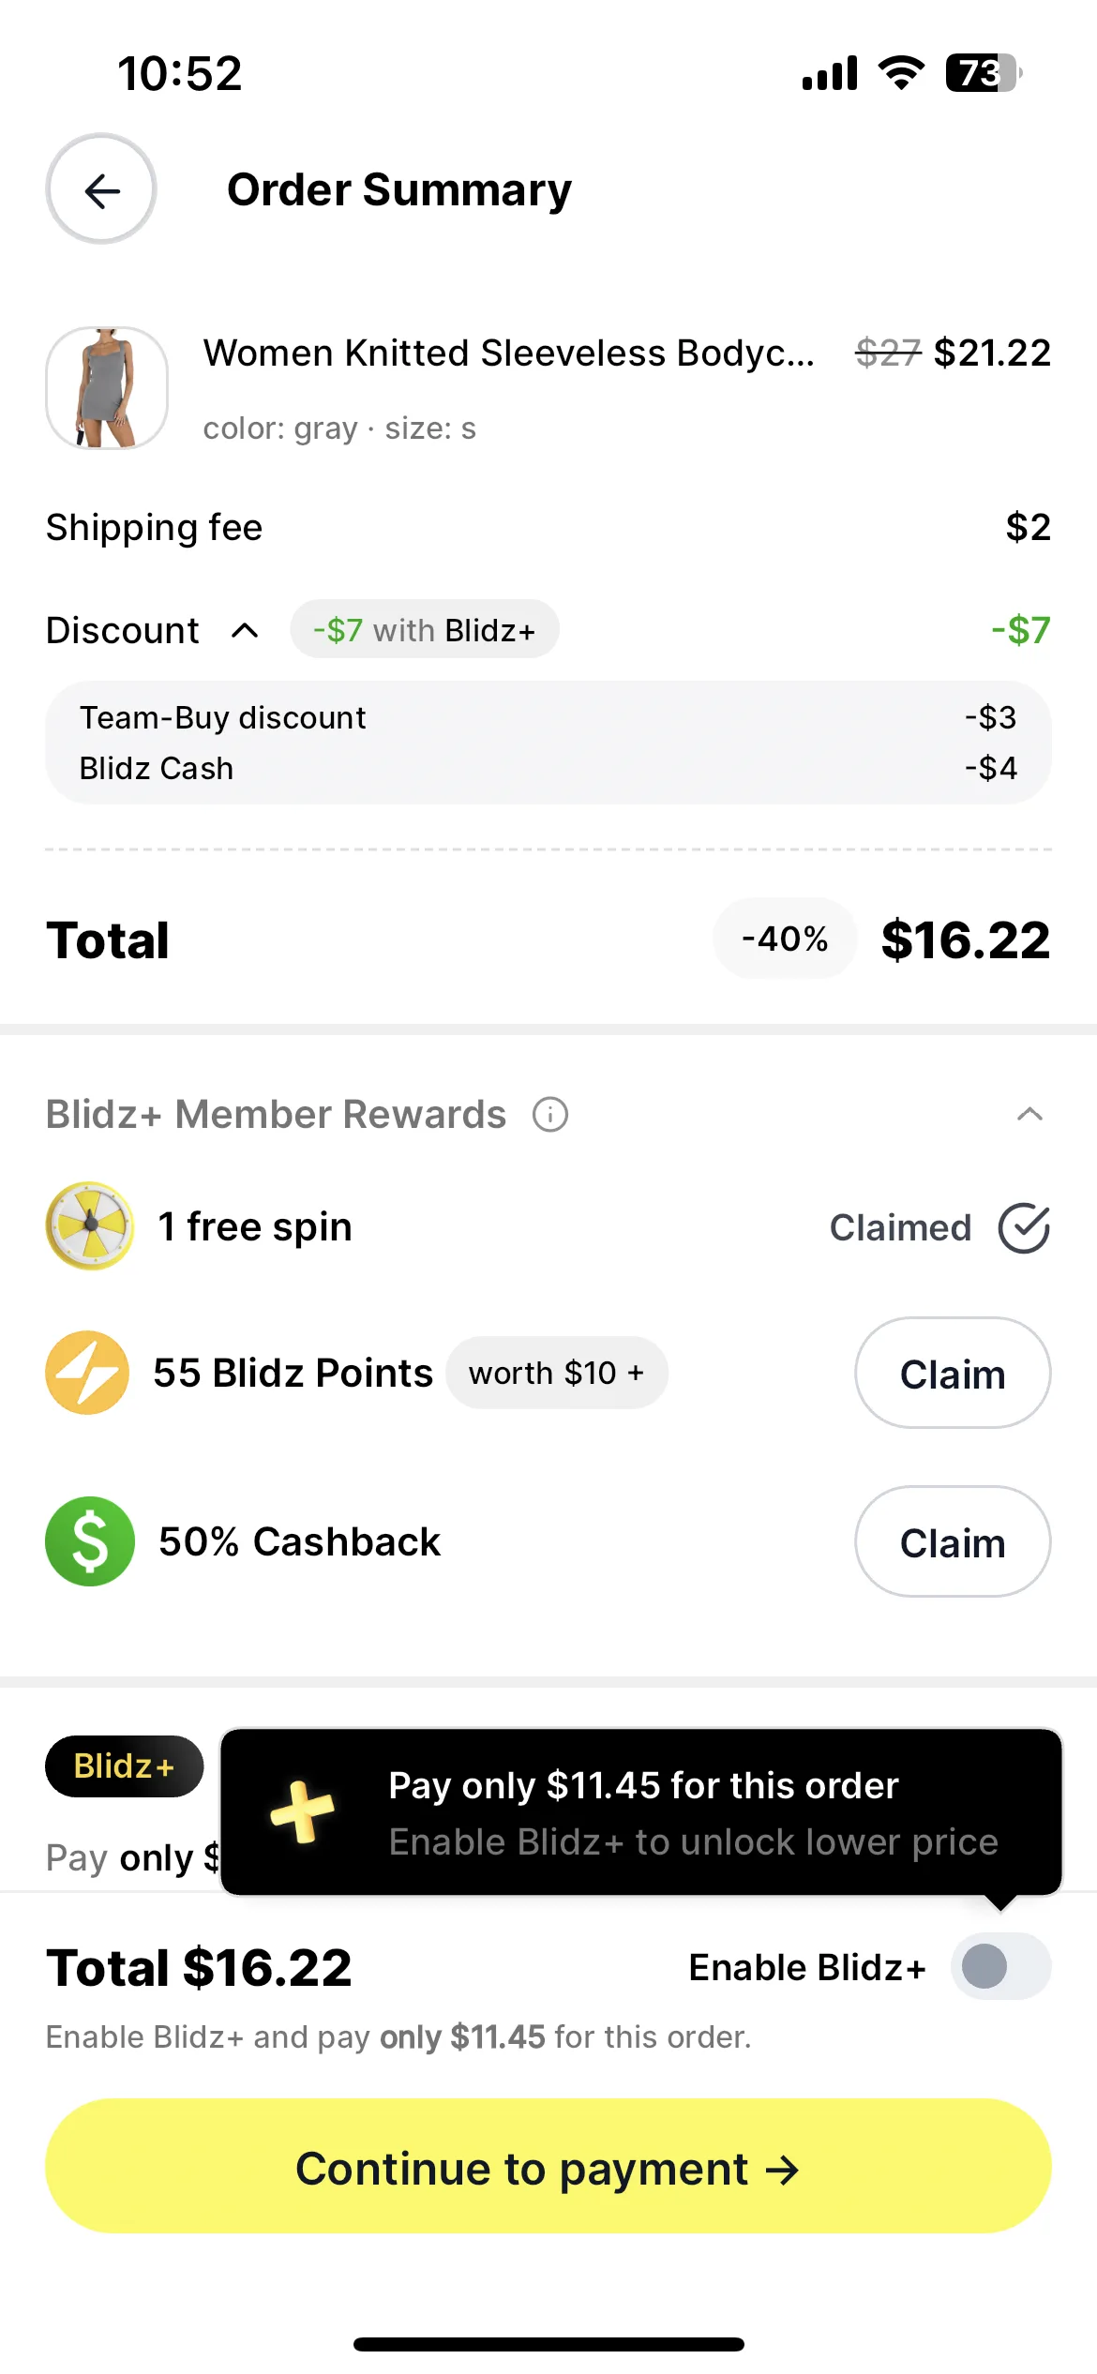Image resolution: width=1097 pixels, height=2374 pixels.
Task: Claim the 55 Blidz Points reward
Action: click(953, 1373)
